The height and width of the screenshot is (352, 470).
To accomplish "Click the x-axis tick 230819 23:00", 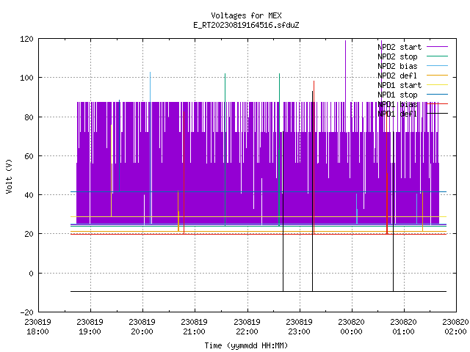I will coord(299,327).
